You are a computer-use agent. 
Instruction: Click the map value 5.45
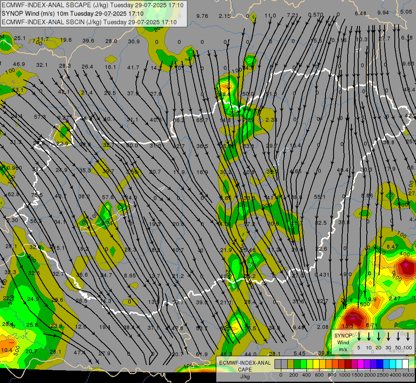(300, 353)
